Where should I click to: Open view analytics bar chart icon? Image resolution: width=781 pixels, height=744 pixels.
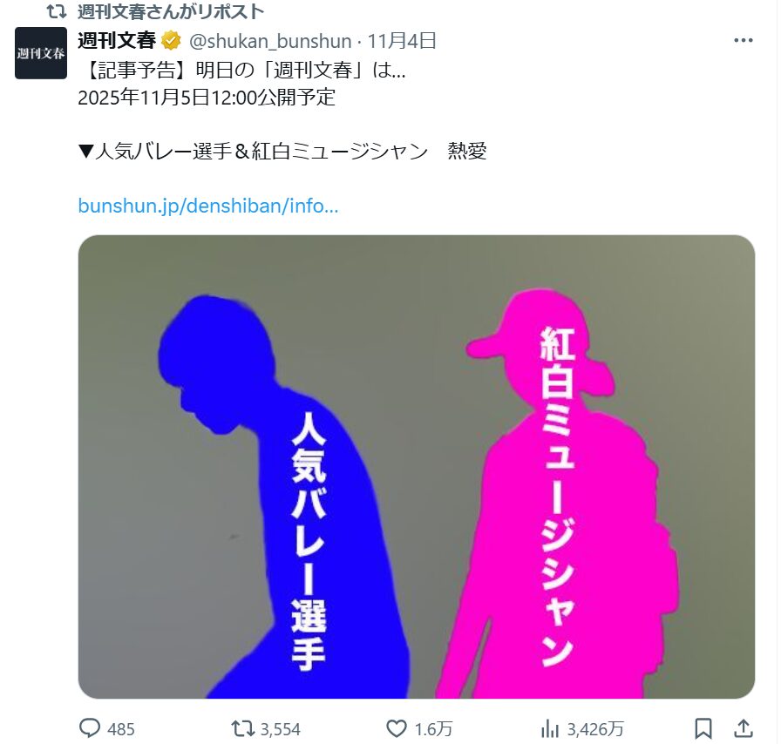click(x=550, y=728)
